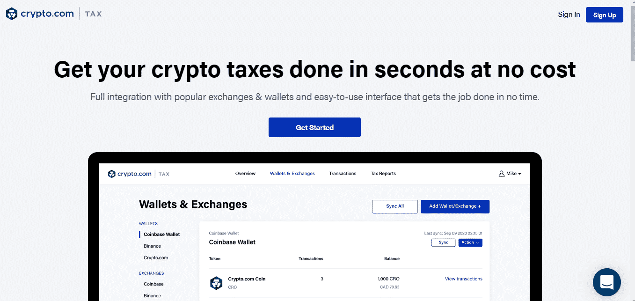Open View transactions link for CRO
Image resolution: width=635 pixels, height=301 pixels.
tap(464, 279)
